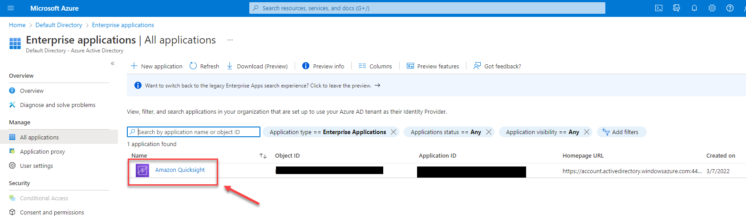The image size is (746, 222).
Task: Click the Amazon Quicksight app icon
Action: point(142,170)
